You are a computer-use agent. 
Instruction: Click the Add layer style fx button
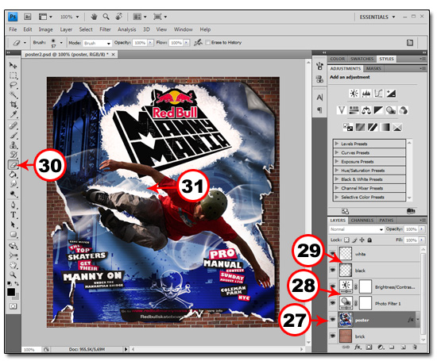(x=358, y=348)
